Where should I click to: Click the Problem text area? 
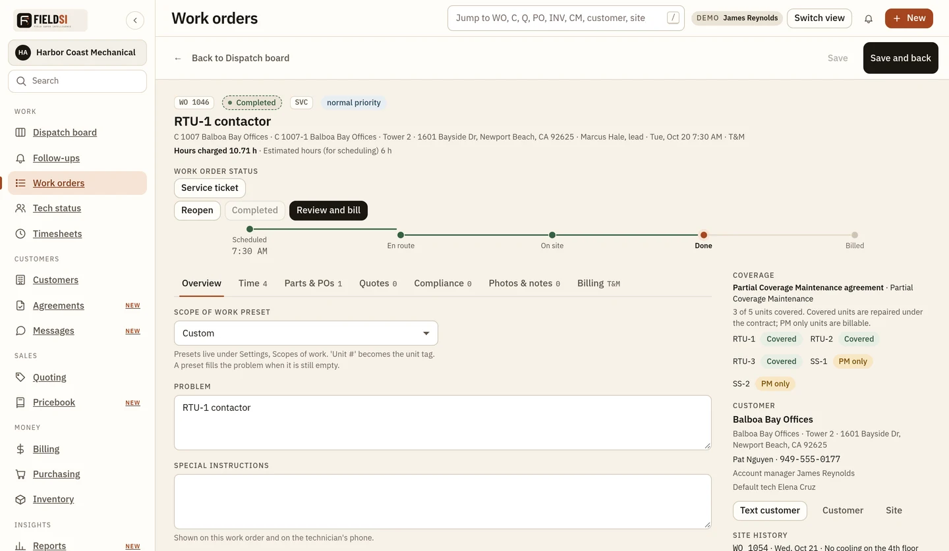[442, 423]
